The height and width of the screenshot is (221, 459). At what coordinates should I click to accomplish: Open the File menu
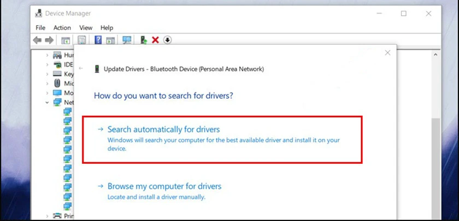tap(40, 28)
